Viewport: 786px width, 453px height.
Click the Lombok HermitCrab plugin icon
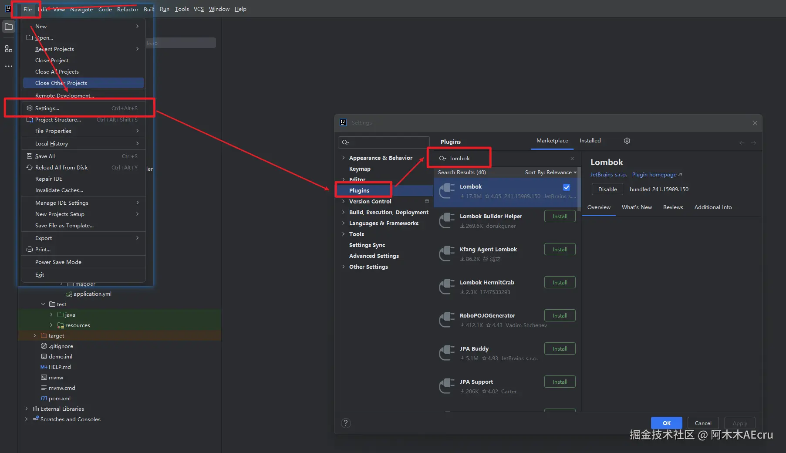coord(447,287)
